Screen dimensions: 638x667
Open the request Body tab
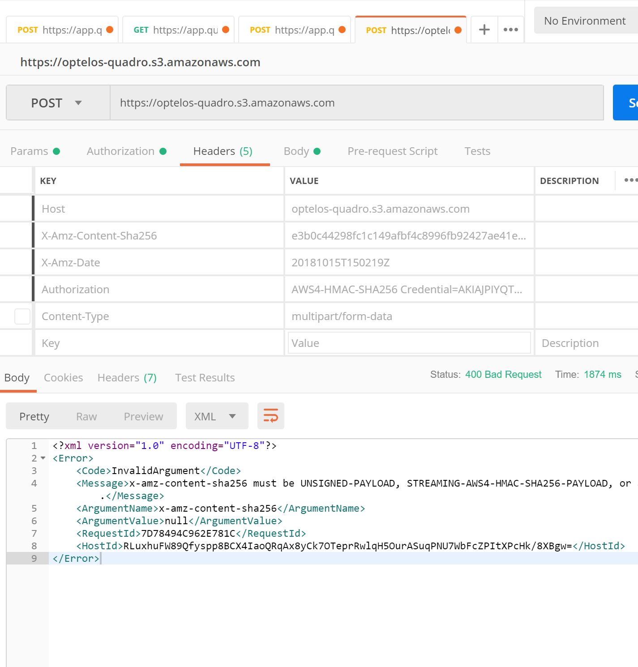[302, 151]
